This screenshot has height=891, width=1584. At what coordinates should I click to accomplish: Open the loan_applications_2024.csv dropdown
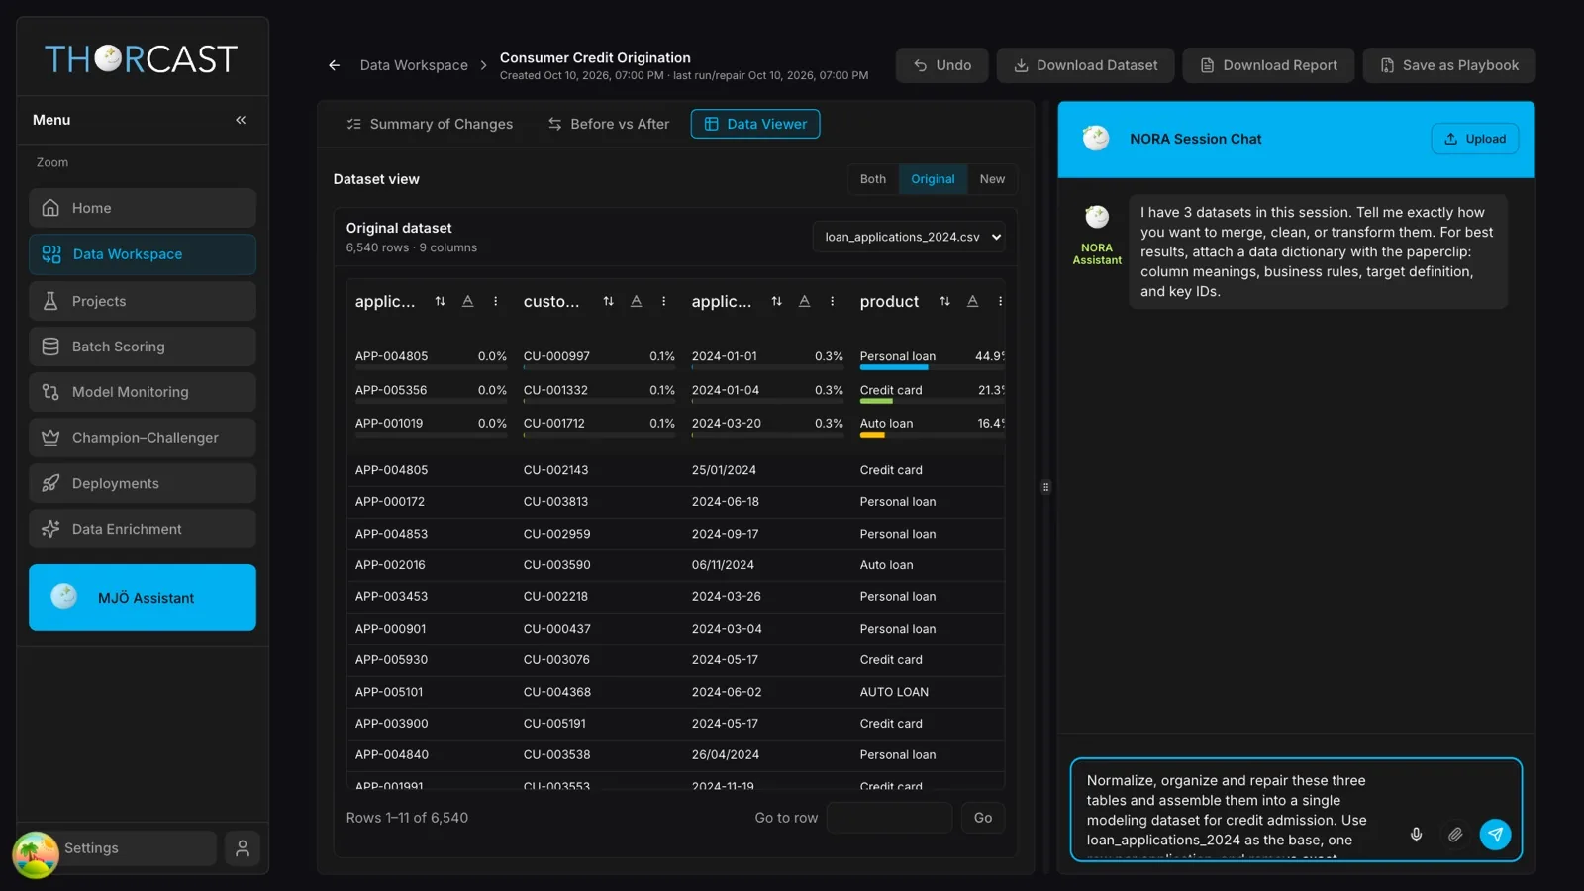click(x=910, y=237)
